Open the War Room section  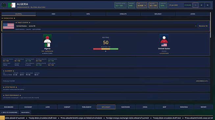(x=126, y=107)
